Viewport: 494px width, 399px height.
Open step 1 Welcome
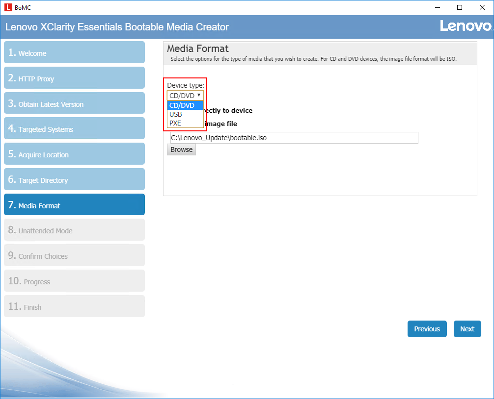74,52
